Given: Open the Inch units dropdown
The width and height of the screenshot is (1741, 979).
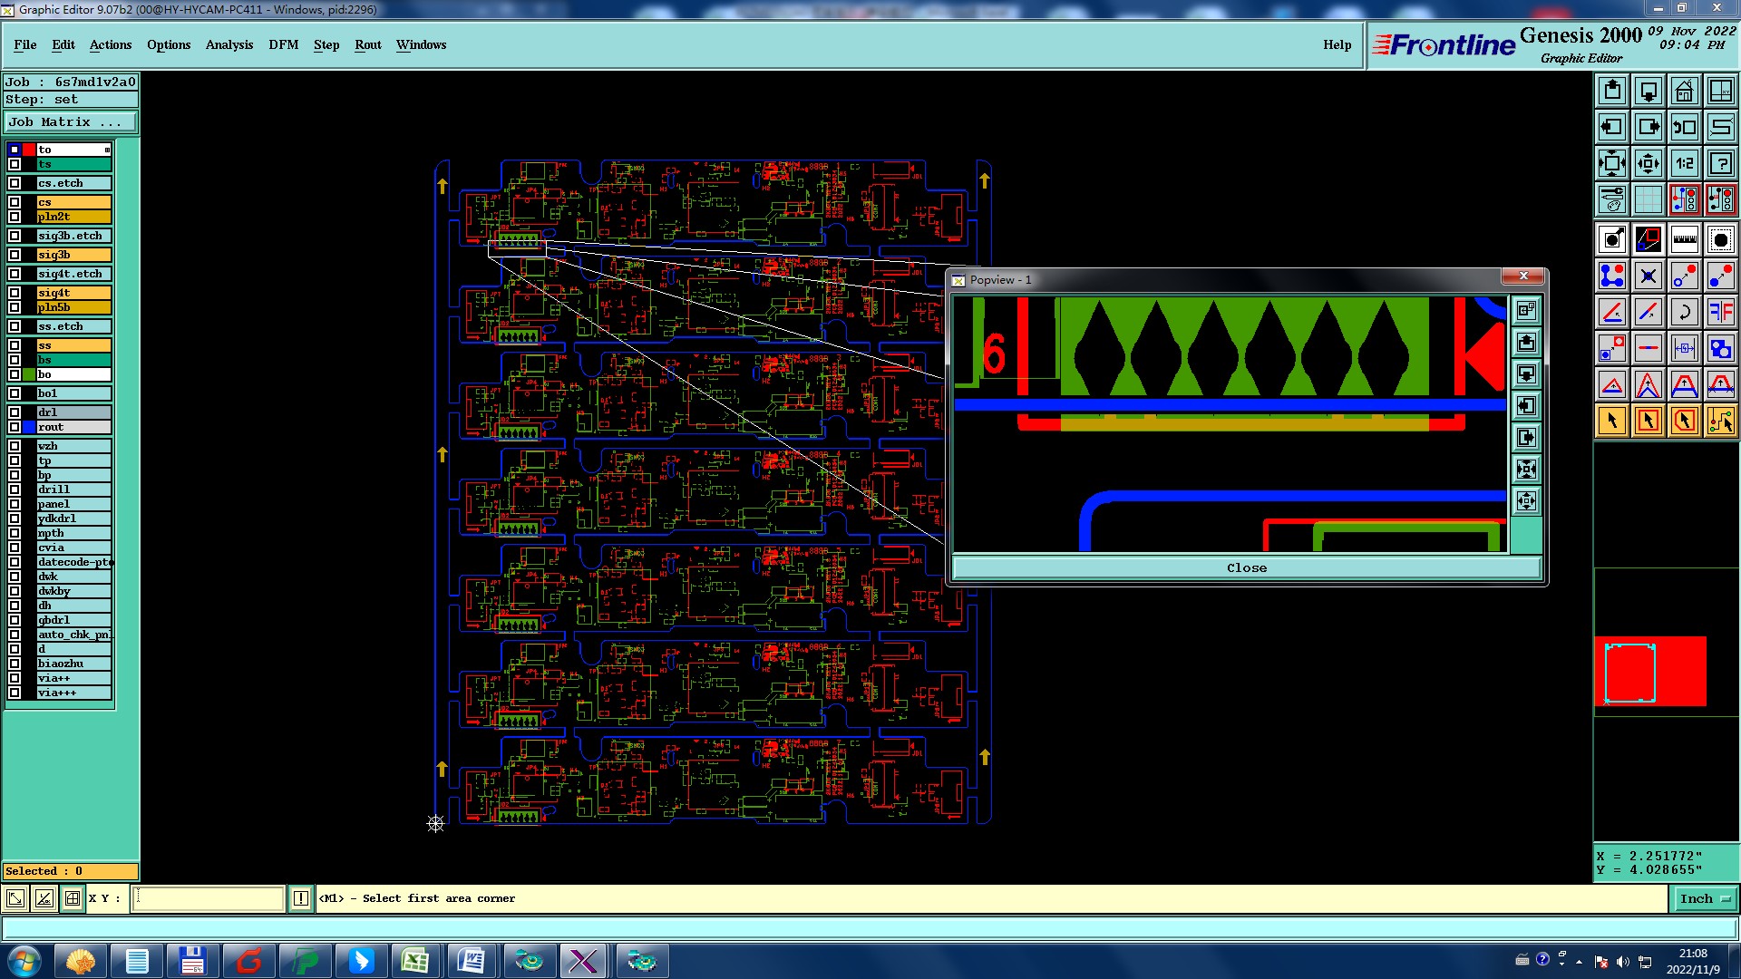Looking at the screenshot, I should point(1704,898).
